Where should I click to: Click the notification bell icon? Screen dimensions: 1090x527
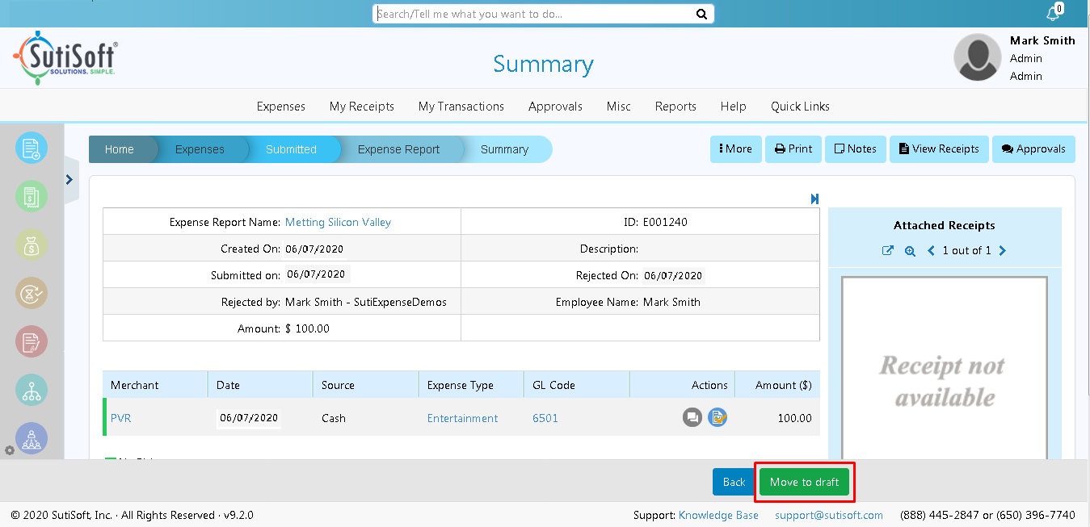pos(1052,13)
